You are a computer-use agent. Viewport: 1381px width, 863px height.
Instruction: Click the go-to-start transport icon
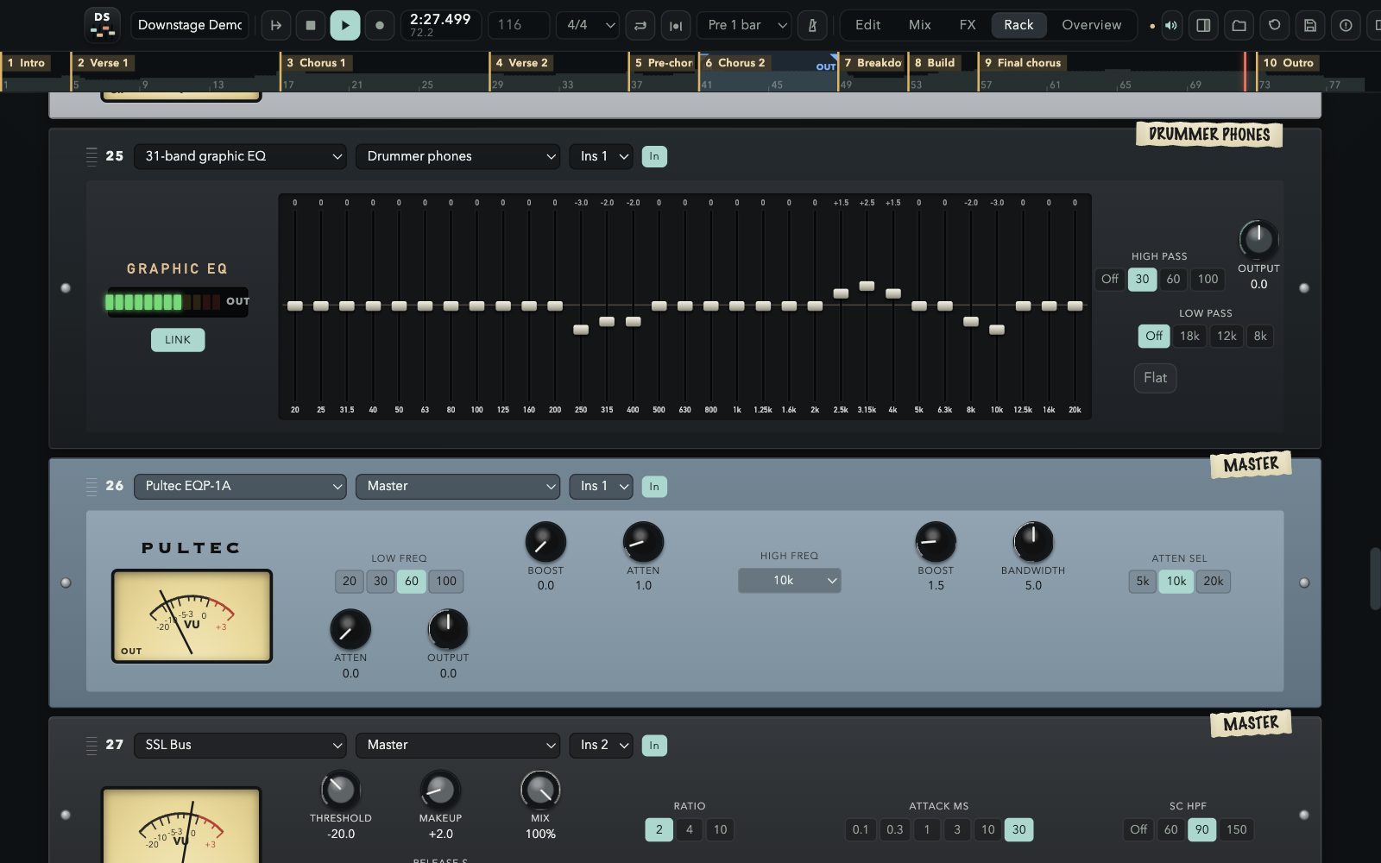click(x=276, y=25)
